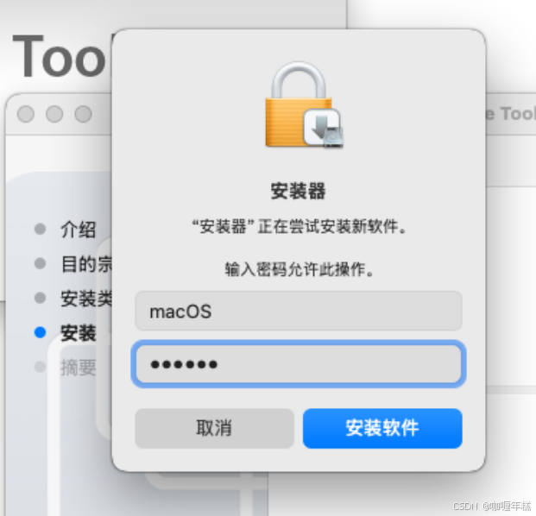This screenshot has width=536, height=516.
Task: Select the 安装类型 step in sidebar
Action: coord(86,299)
